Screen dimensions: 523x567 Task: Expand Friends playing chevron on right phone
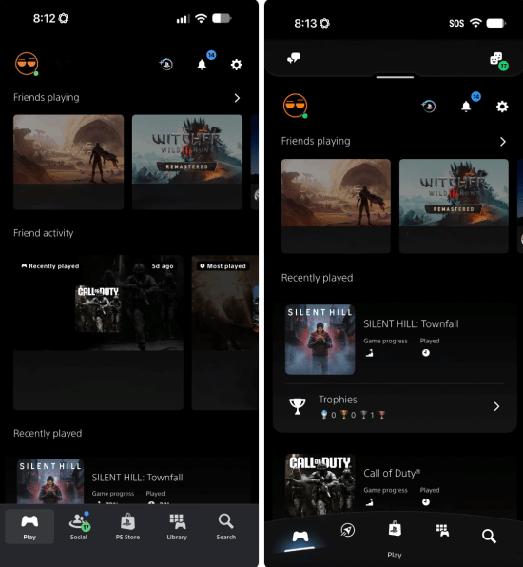point(503,142)
